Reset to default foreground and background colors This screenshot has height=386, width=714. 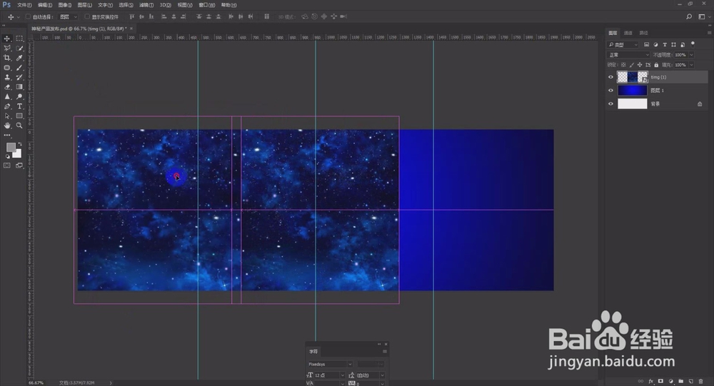pos(8,156)
